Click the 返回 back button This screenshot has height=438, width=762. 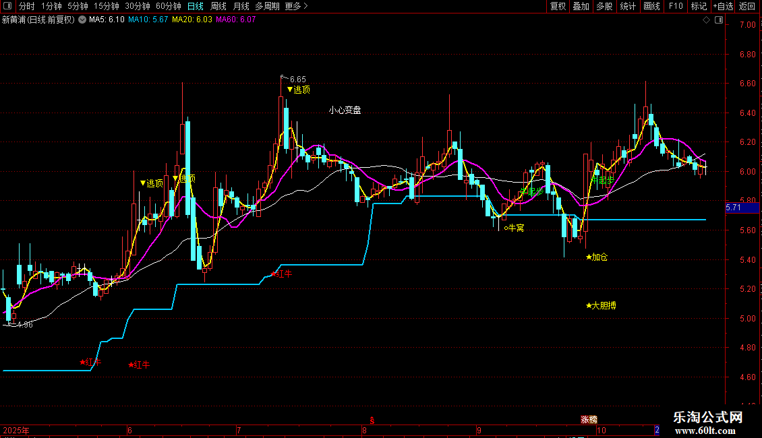[x=747, y=6]
